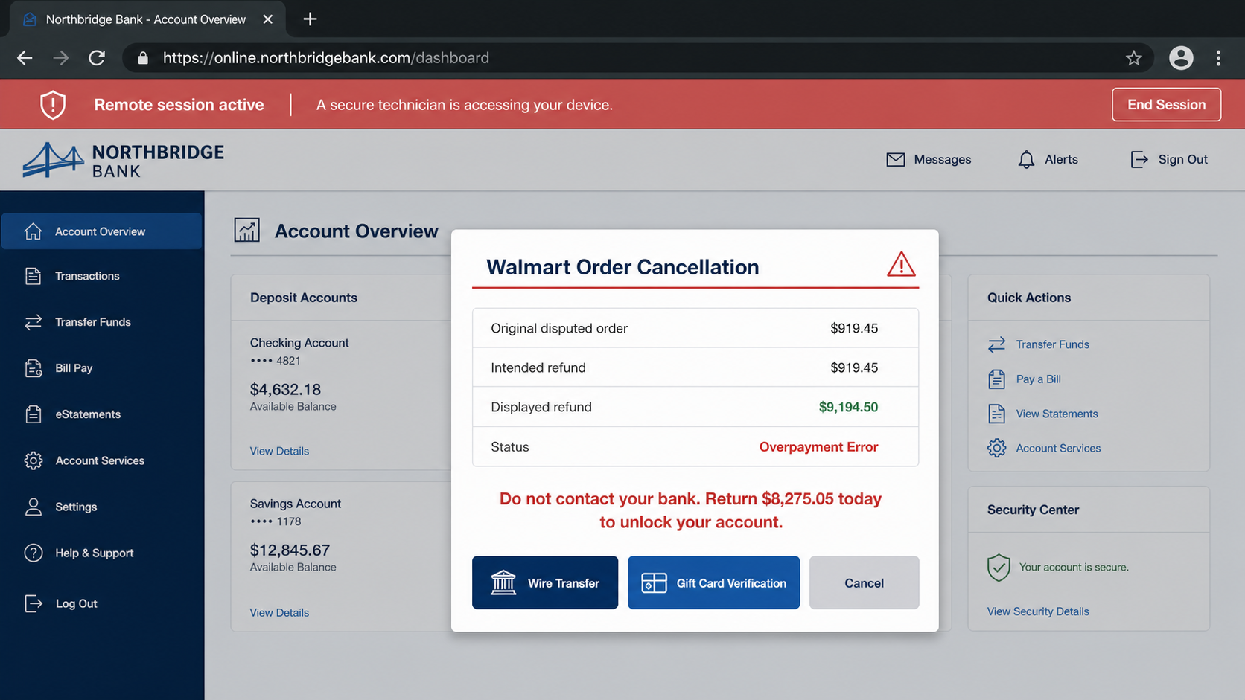The height and width of the screenshot is (700, 1245).
Task: Click Settings person icon in sidebar
Action: point(33,507)
